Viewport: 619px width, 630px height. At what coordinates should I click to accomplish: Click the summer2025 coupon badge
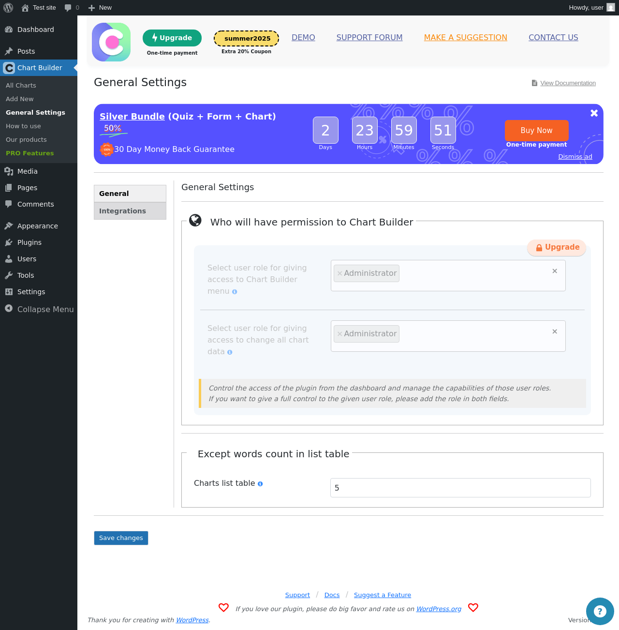[247, 38]
